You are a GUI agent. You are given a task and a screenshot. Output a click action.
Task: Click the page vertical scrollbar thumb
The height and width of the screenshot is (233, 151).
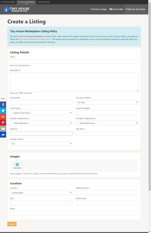coord(150,97)
